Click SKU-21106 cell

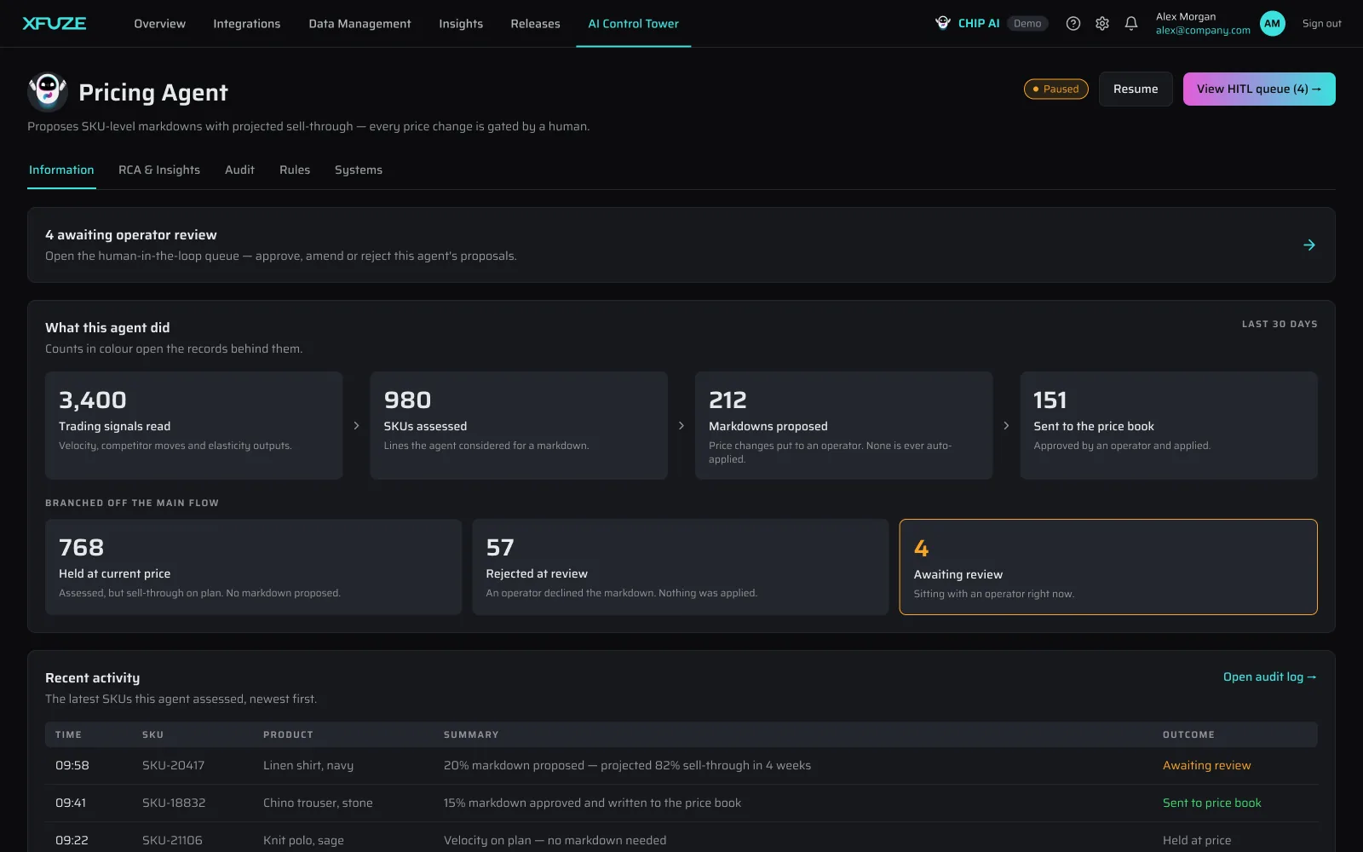172,840
